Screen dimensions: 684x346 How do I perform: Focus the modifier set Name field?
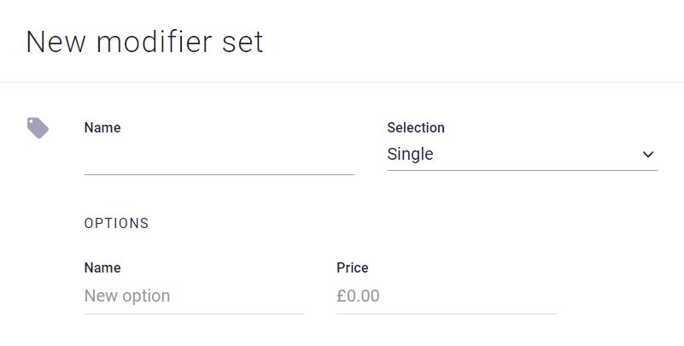pos(219,157)
